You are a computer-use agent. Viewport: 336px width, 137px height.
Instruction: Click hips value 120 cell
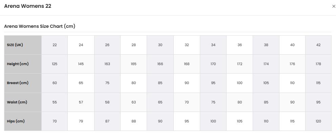click(x=318, y=121)
